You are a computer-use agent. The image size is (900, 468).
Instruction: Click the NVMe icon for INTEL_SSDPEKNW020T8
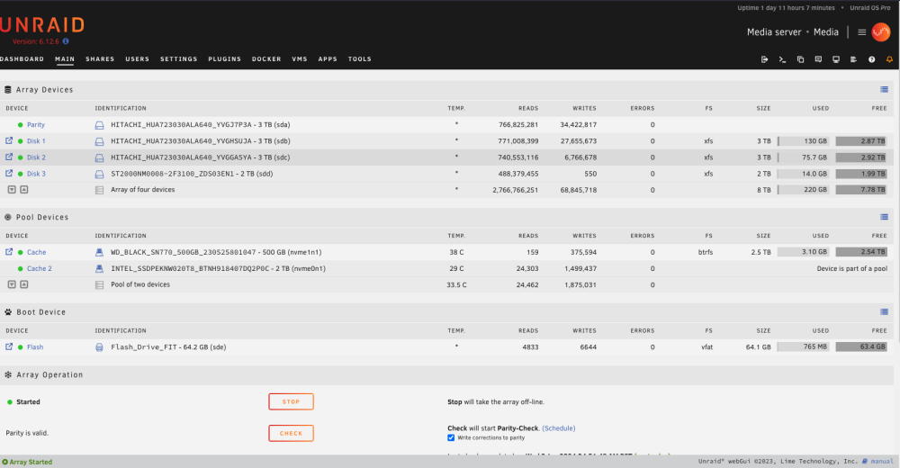(x=99, y=269)
